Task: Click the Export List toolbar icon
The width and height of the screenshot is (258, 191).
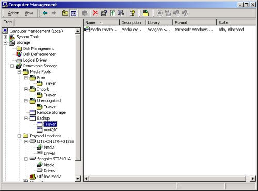Action: [121, 13]
